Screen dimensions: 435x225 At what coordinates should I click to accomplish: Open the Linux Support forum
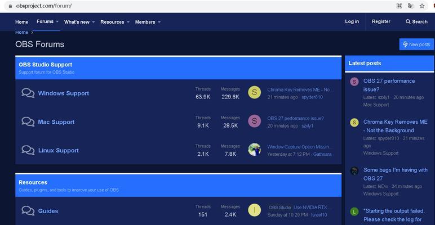pyautogui.click(x=59, y=150)
